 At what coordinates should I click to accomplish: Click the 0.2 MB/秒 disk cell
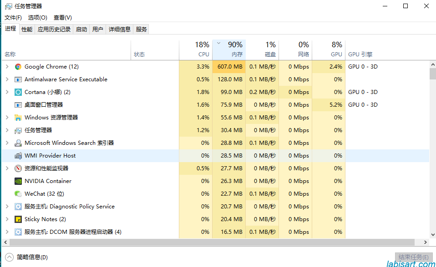(262, 92)
